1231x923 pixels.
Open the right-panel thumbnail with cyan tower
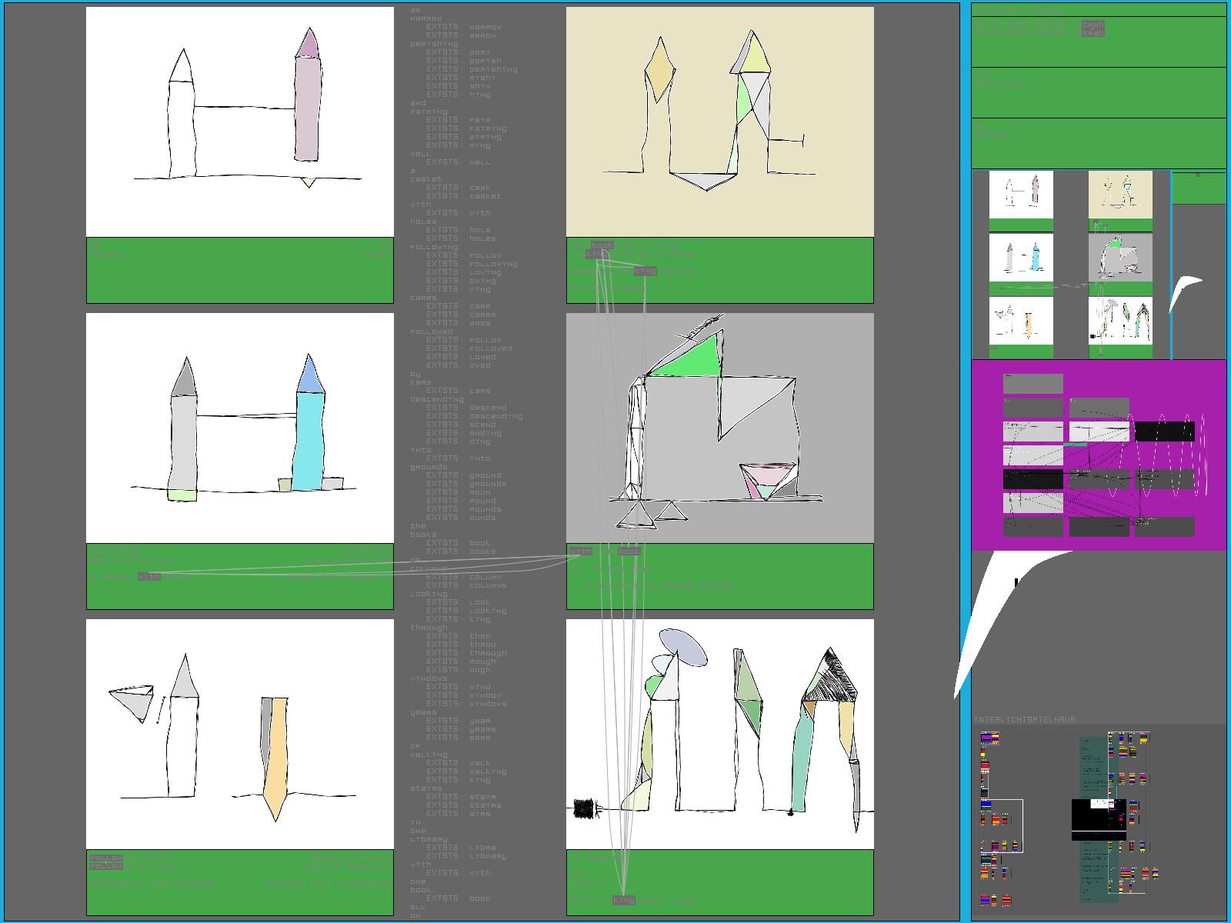click(x=1021, y=258)
